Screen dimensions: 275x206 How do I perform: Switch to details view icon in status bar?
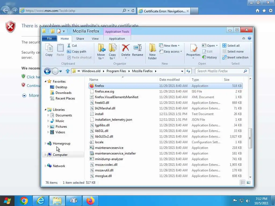(x=243, y=182)
